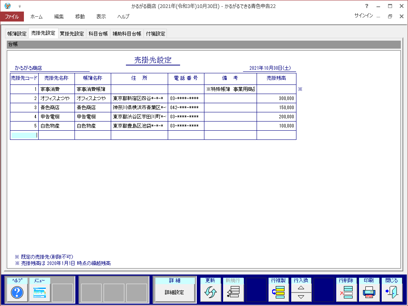Click the 300,000 balance cell
Image resolution: width=408 pixels, height=306 pixels.
(277, 98)
